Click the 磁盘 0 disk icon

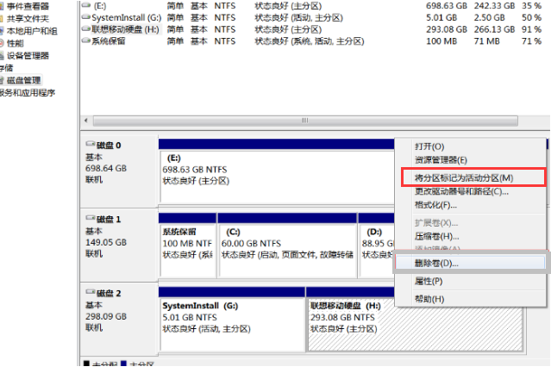coord(89,146)
